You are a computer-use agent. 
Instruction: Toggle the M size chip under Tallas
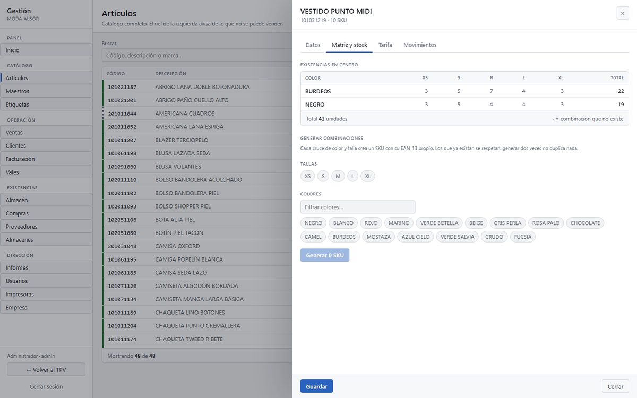point(338,176)
